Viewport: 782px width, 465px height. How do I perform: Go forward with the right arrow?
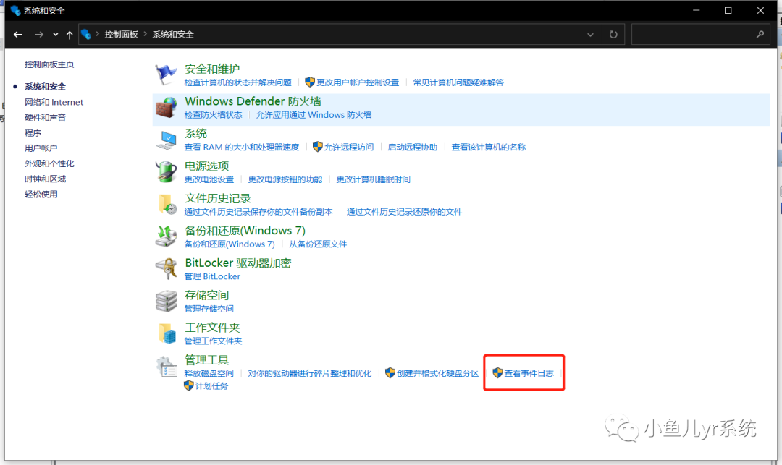point(39,35)
